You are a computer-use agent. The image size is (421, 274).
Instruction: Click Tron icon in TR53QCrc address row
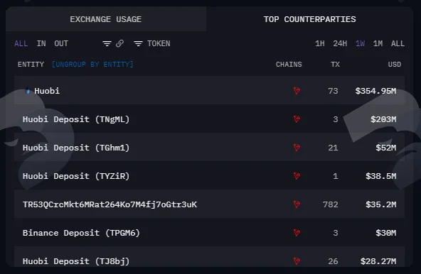pyautogui.click(x=297, y=204)
